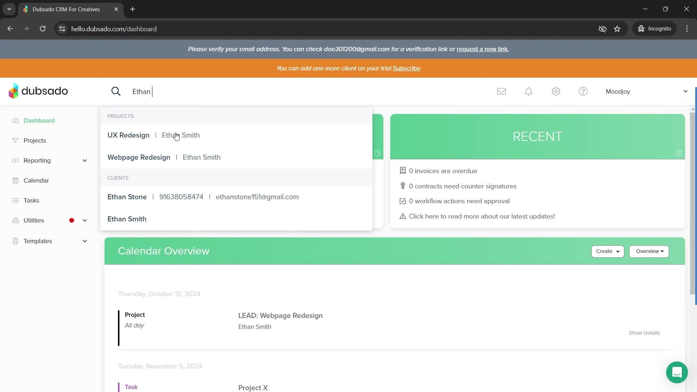Image resolution: width=697 pixels, height=392 pixels.
Task: Open Reporting in sidebar
Action: pyautogui.click(x=37, y=160)
